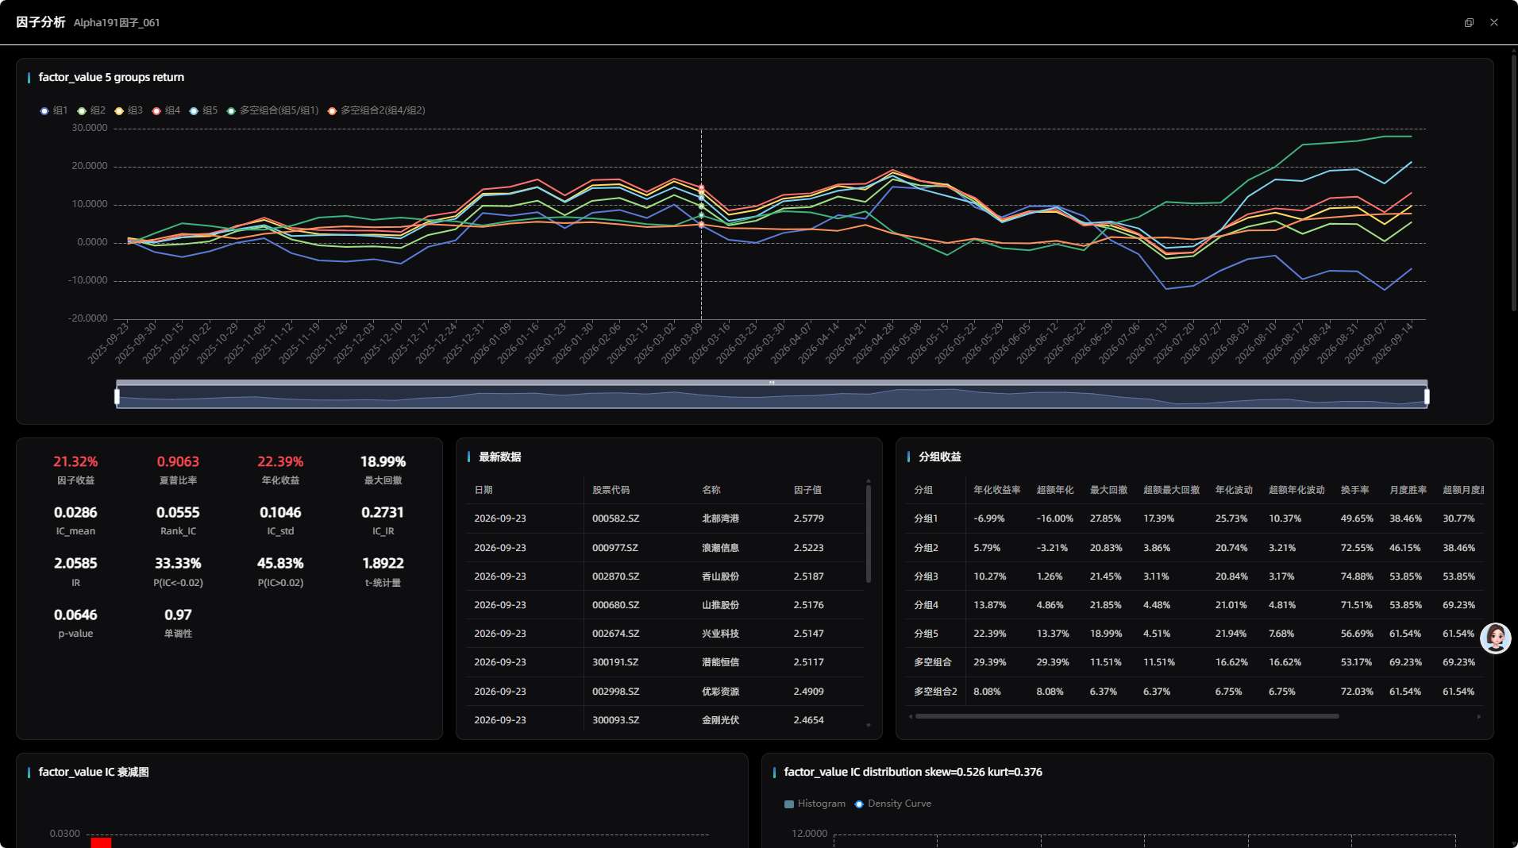Select the 分组2 row label
The image size is (1518, 848).
(926, 548)
